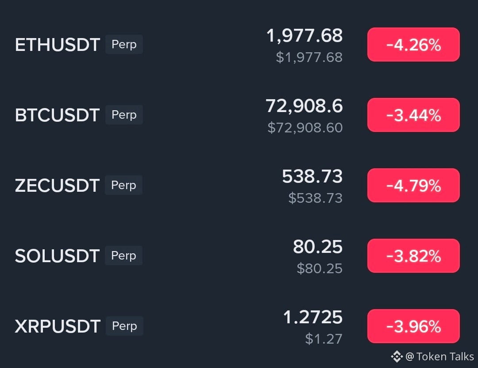Image resolution: width=478 pixels, height=368 pixels.
Task: Toggle the -4.26% change badge for ETH
Action: 413,45
